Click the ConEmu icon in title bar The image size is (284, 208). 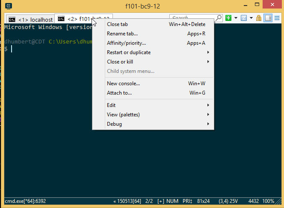click(x=9, y=6)
